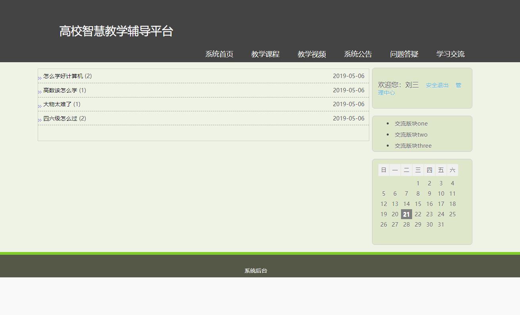Open the 交流版块one forum link

click(x=411, y=123)
